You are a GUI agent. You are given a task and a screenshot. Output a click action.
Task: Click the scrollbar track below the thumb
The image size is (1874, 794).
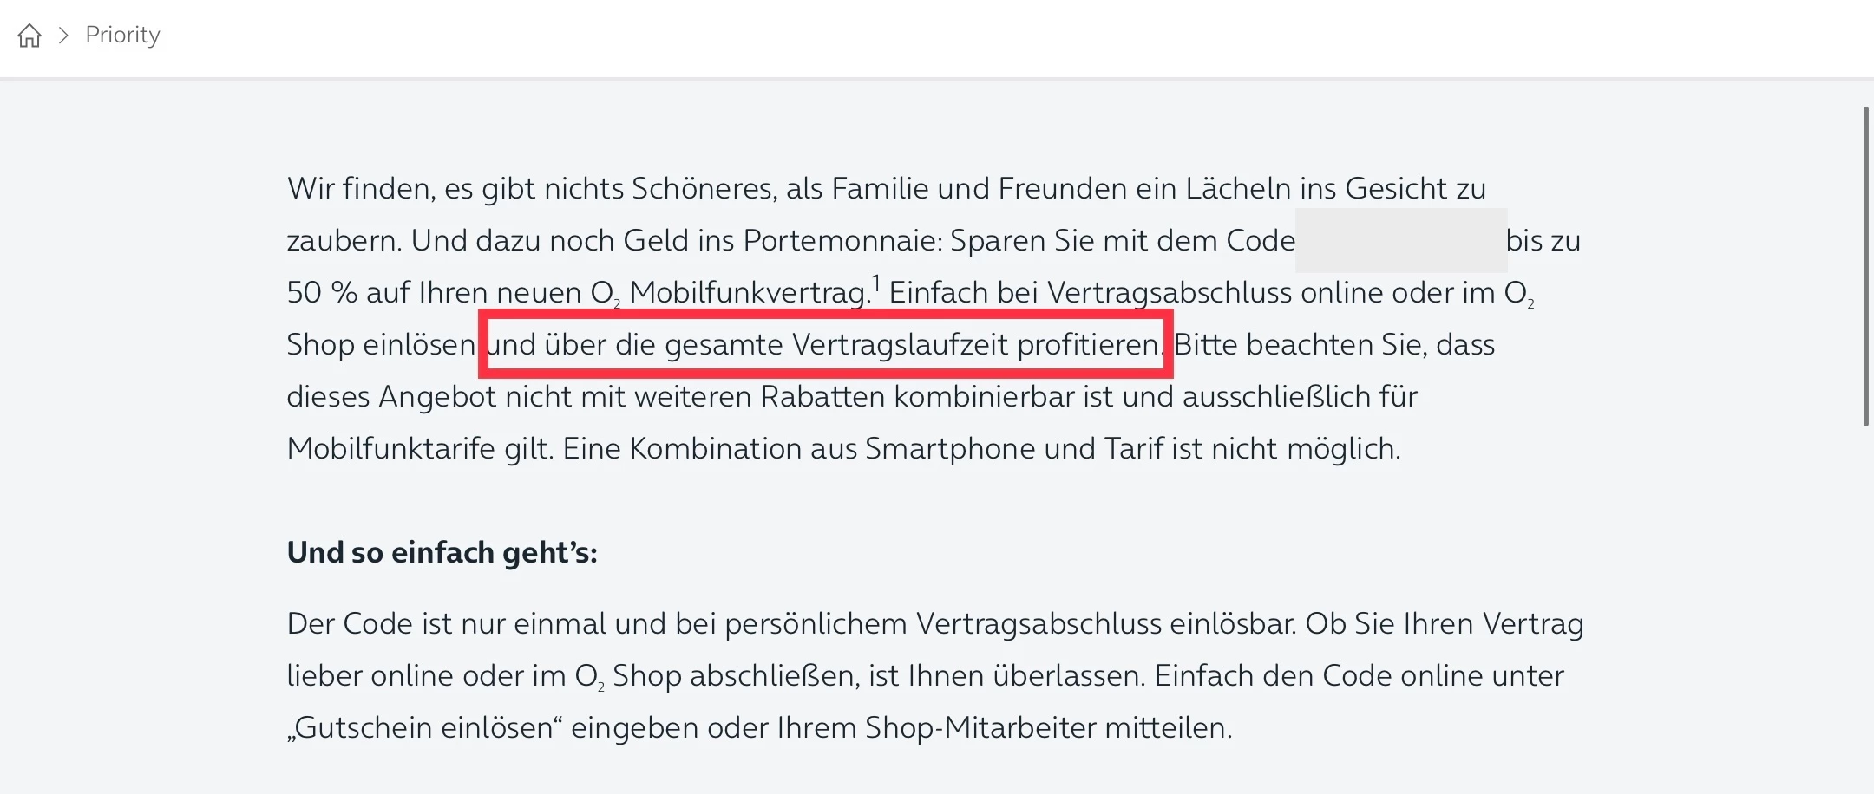(x=1866, y=607)
